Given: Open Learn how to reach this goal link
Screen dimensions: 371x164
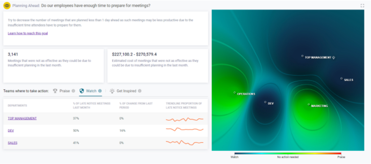Looking at the screenshot, I should pos(28,33).
